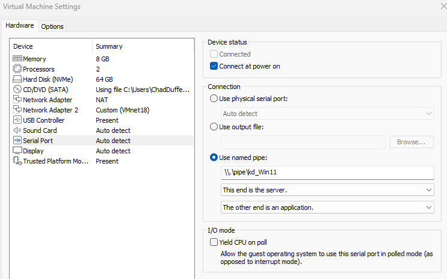
Task: Click the Serial Port icon
Action: (17, 141)
